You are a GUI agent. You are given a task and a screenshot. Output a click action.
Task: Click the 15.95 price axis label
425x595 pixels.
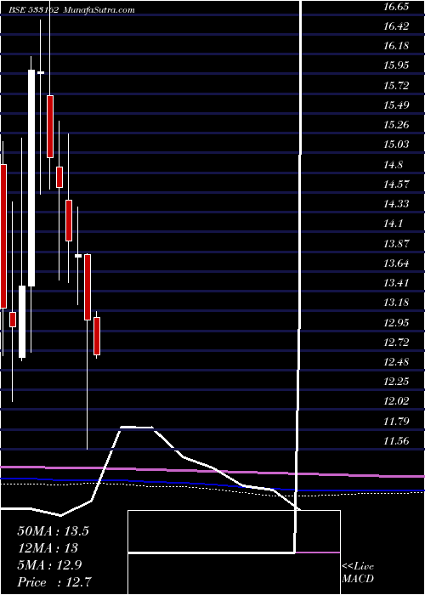coord(396,65)
